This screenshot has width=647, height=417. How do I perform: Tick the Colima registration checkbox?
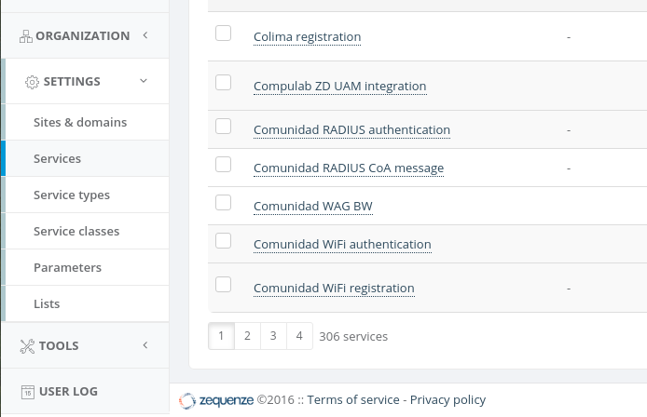(223, 34)
